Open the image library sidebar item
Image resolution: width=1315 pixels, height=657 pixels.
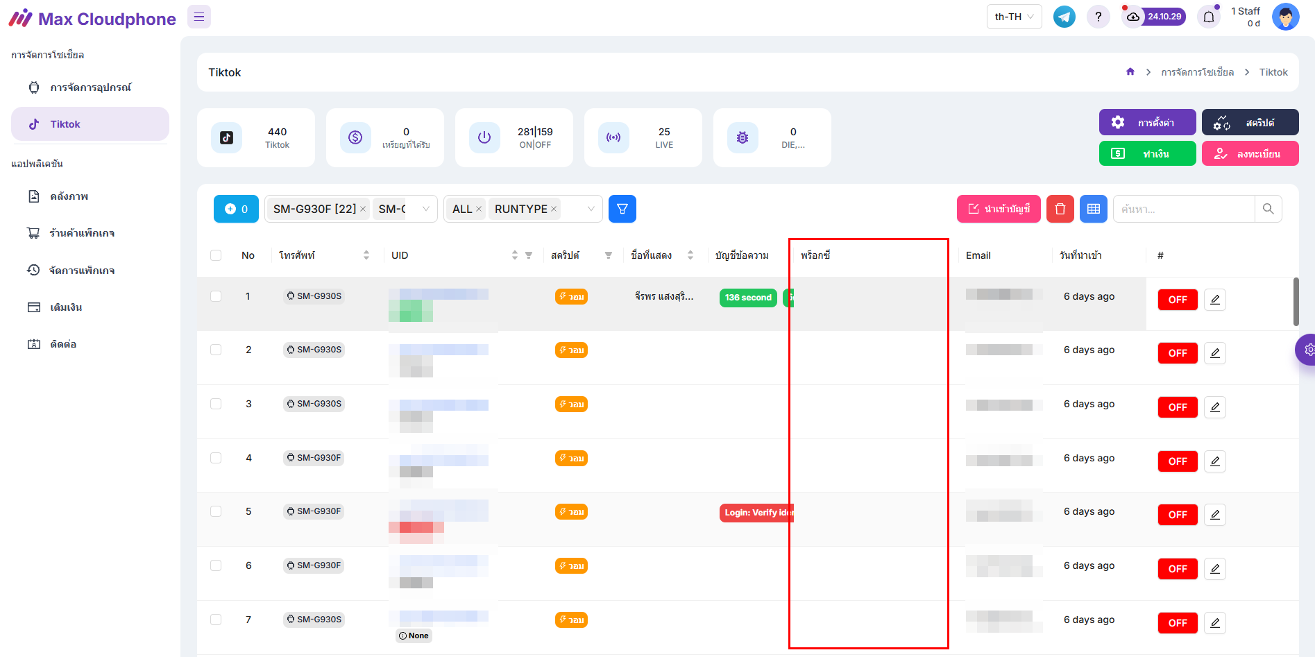pyautogui.click(x=90, y=196)
